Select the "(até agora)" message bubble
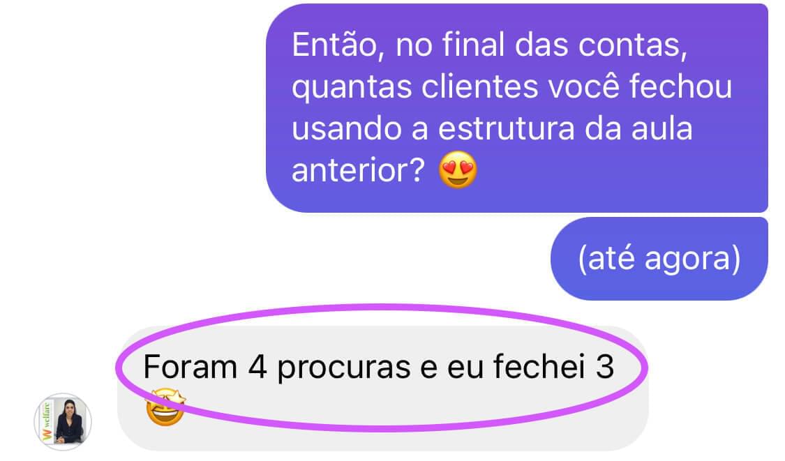Image resolution: width=785 pixels, height=461 pixels. pos(659,259)
